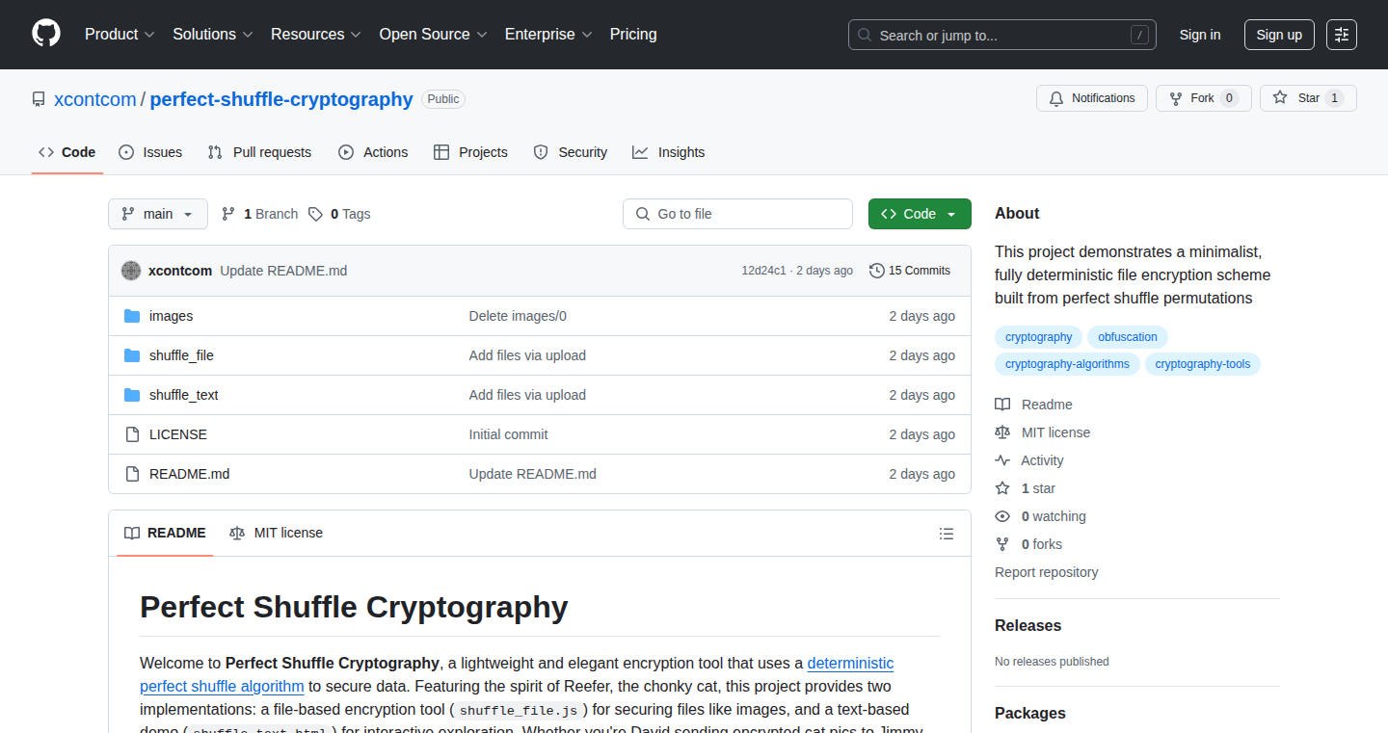
Task: Click the scale icon next to MIT license
Action: pyautogui.click(x=1002, y=432)
